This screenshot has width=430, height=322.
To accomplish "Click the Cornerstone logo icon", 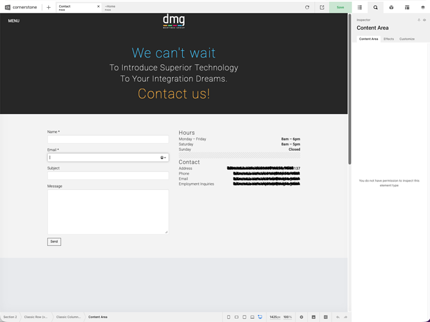I will [8, 7].
